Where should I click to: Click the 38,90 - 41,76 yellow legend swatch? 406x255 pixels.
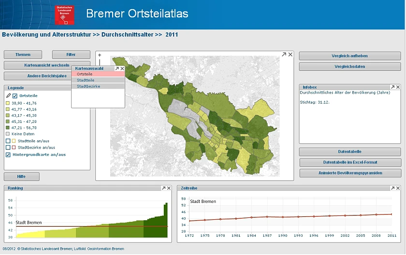8,103
